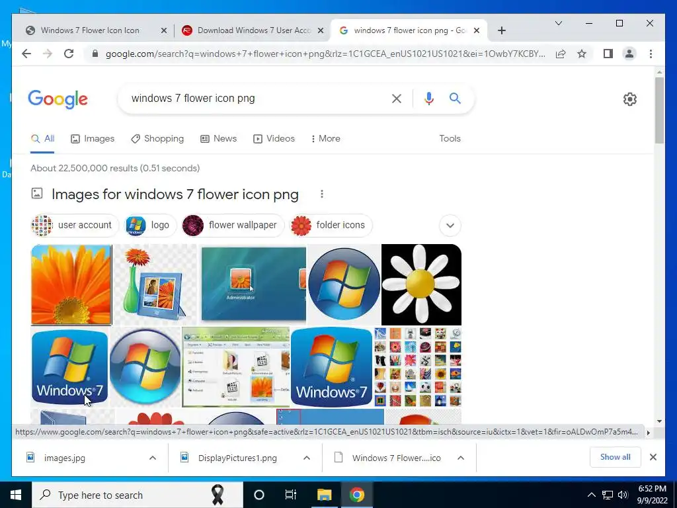The height and width of the screenshot is (508, 677).
Task: Switch to News results
Action: [218, 139]
